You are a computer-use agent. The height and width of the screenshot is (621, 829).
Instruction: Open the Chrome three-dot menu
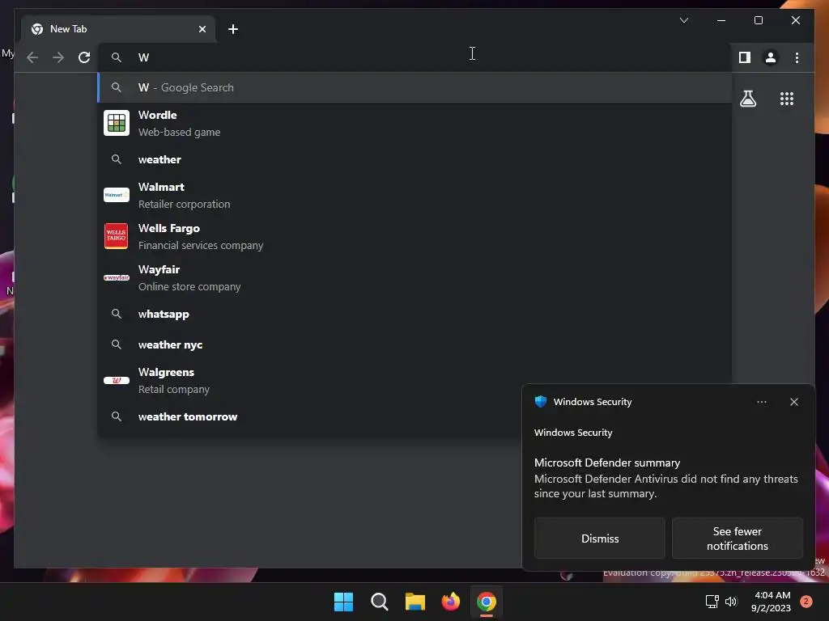coord(797,57)
